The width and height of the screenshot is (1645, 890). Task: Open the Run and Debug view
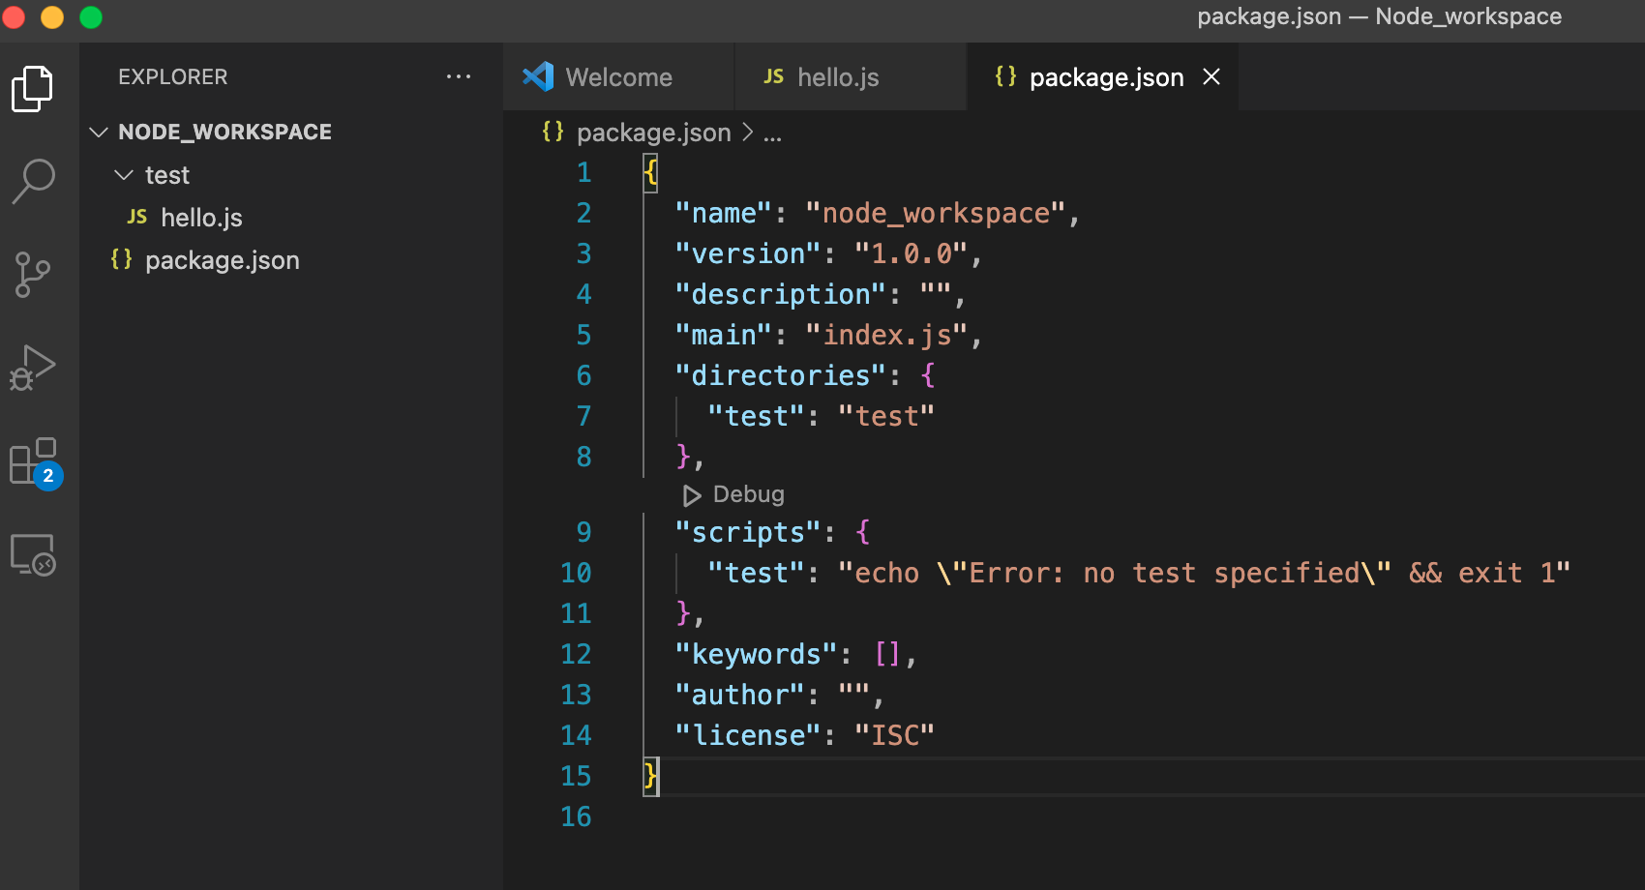pyautogui.click(x=33, y=368)
